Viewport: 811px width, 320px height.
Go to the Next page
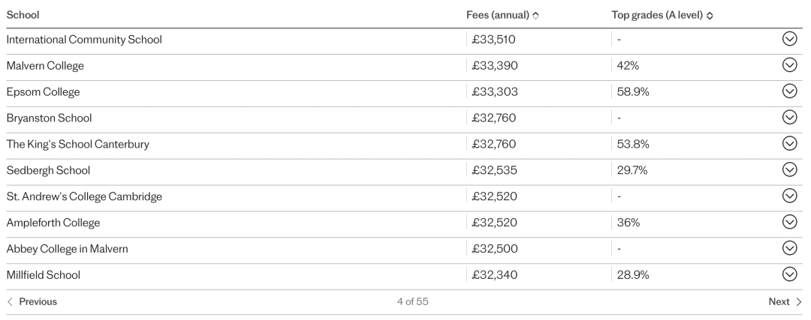pyautogui.click(x=785, y=302)
